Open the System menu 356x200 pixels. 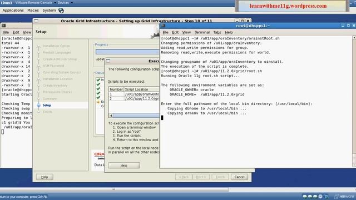point(49,11)
